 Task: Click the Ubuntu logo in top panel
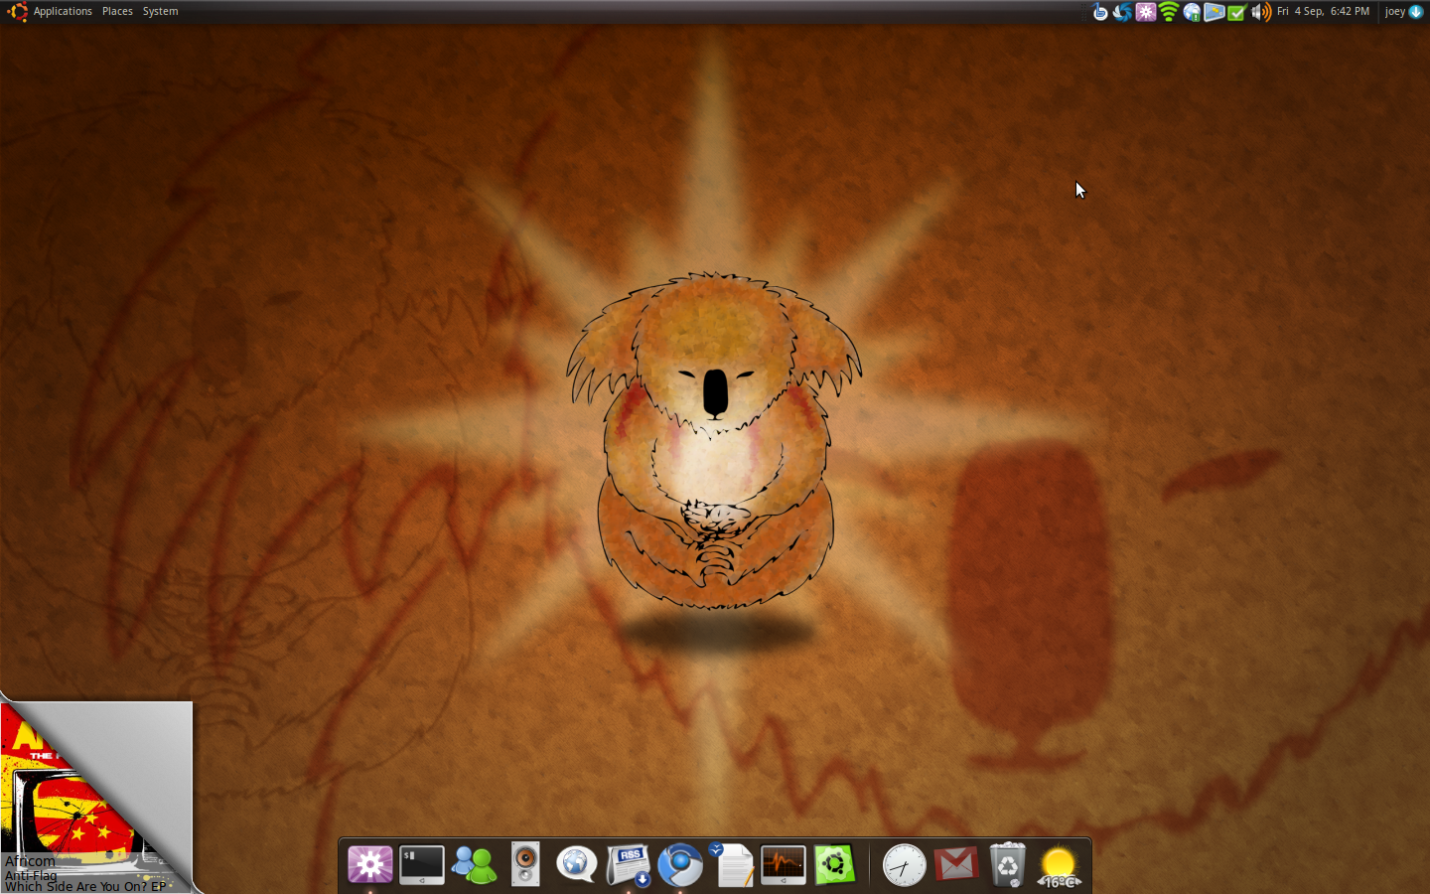tap(17, 12)
